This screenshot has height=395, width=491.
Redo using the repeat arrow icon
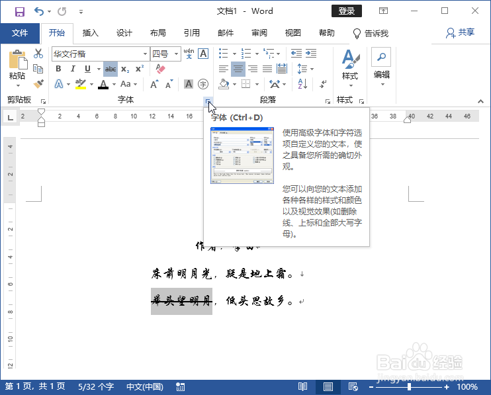[x=62, y=12]
